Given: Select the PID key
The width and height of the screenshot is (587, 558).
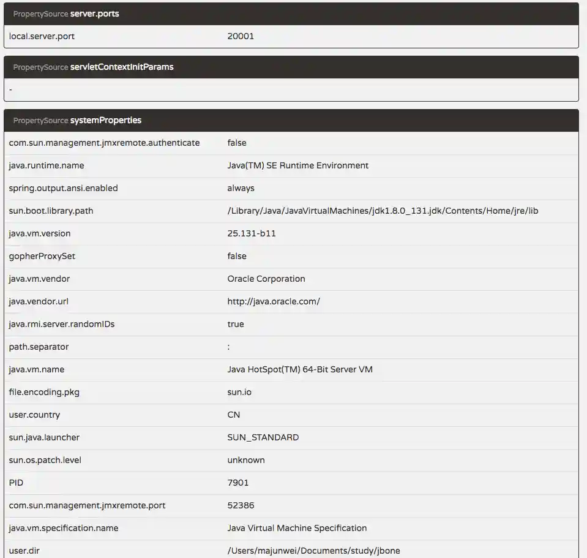Looking at the screenshot, I should [x=16, y=483].
